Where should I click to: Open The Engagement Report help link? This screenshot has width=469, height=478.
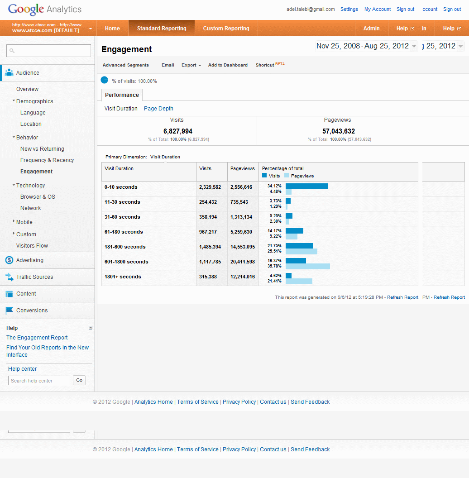(x=37, y=338)
